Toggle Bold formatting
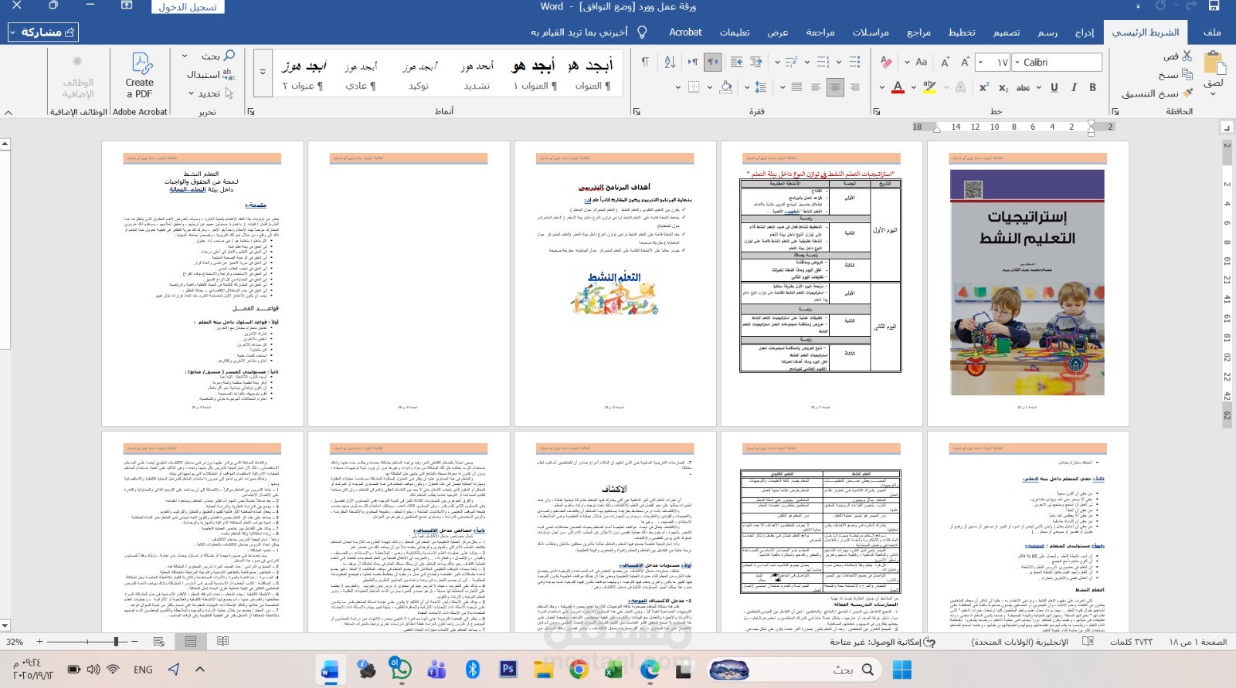The height and width of the screenshot is (688, 1236). tap(1092, 87)
